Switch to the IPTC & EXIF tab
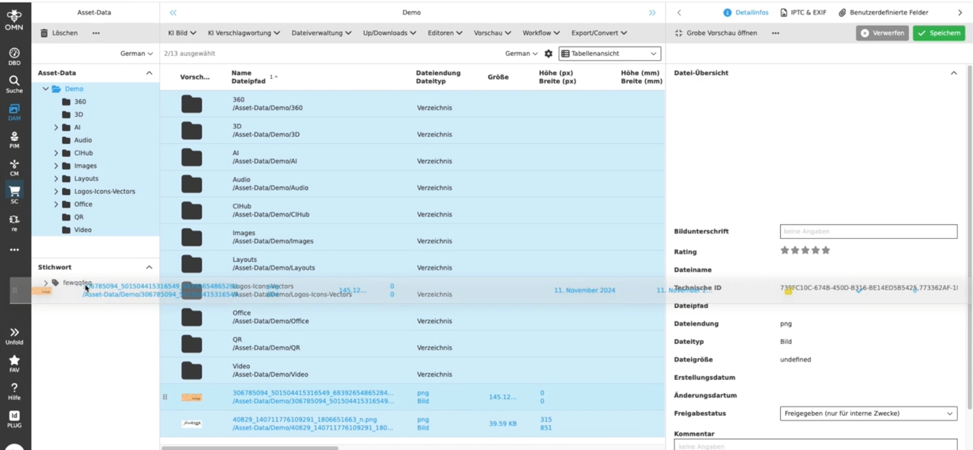Viewport: 973px width, 450px height. click(803, 13)
